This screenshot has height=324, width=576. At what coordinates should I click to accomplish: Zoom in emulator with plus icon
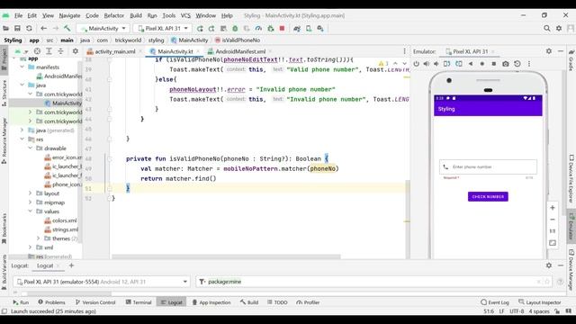coord(553,208)
